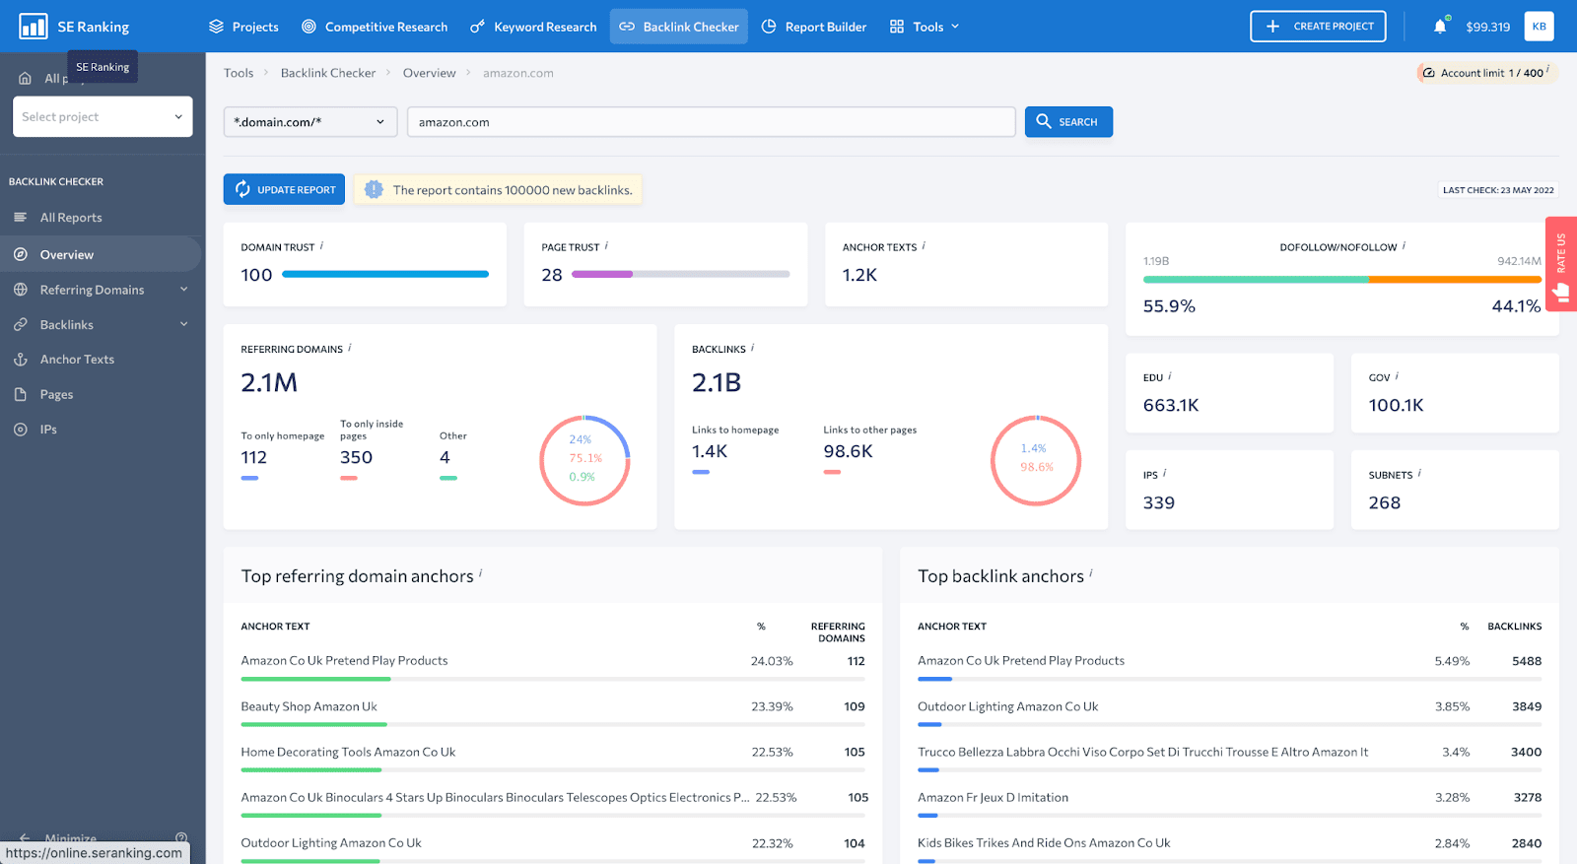Open the Backlink Checker tab

click(679, 27)
